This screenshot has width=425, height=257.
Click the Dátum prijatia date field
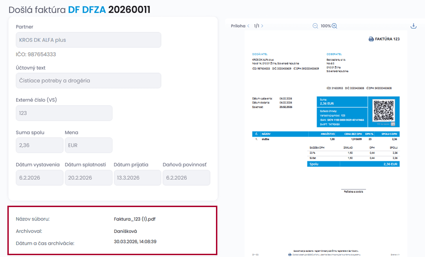pos(137,177)
